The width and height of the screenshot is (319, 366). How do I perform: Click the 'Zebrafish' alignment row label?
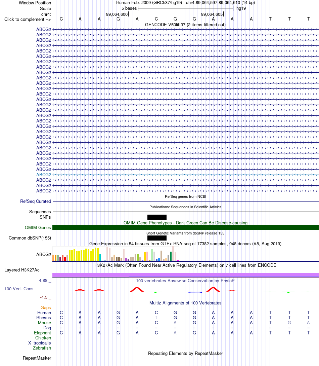pyautogui.click(x=42, y=348)
